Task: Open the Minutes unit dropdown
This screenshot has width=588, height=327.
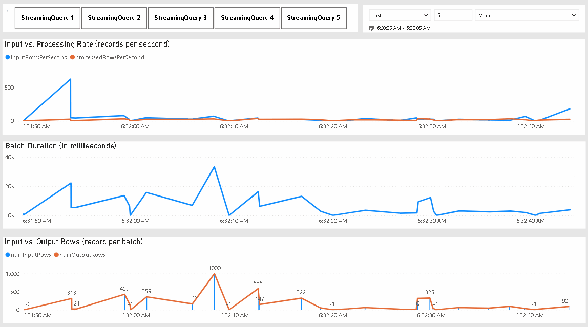Action: tap(527, 15)
